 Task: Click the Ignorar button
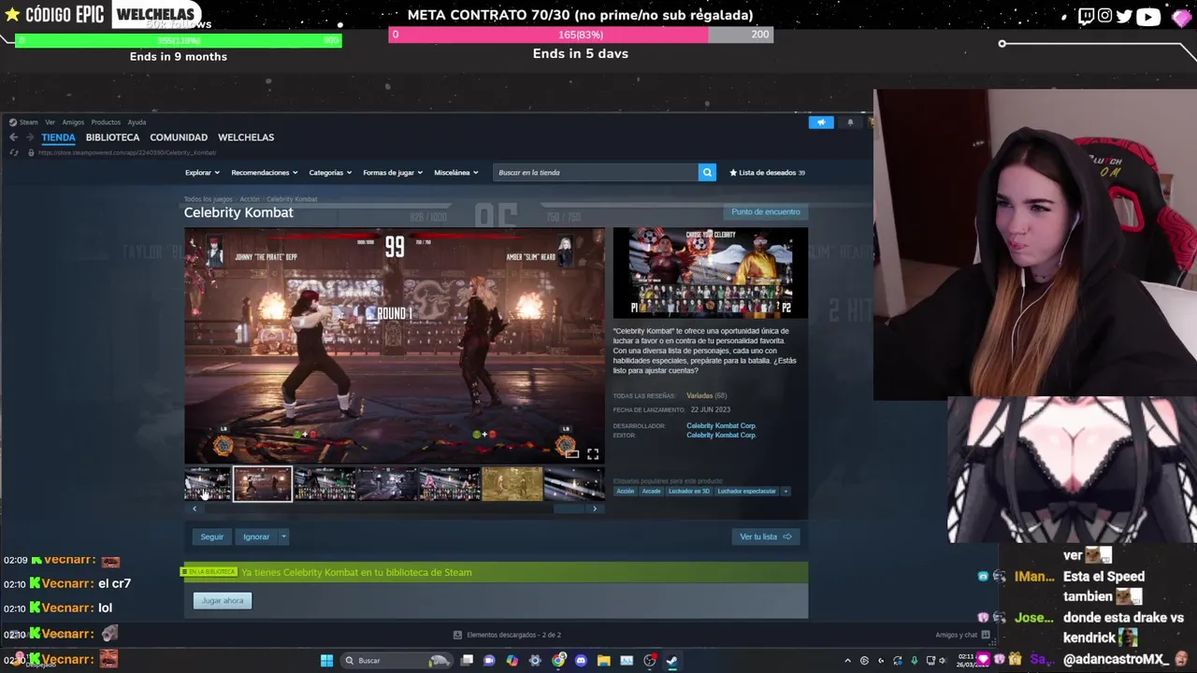click(256, 537)
